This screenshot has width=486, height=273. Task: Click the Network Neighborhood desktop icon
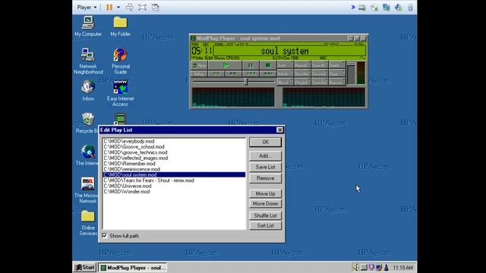click(x=88, y=61)
